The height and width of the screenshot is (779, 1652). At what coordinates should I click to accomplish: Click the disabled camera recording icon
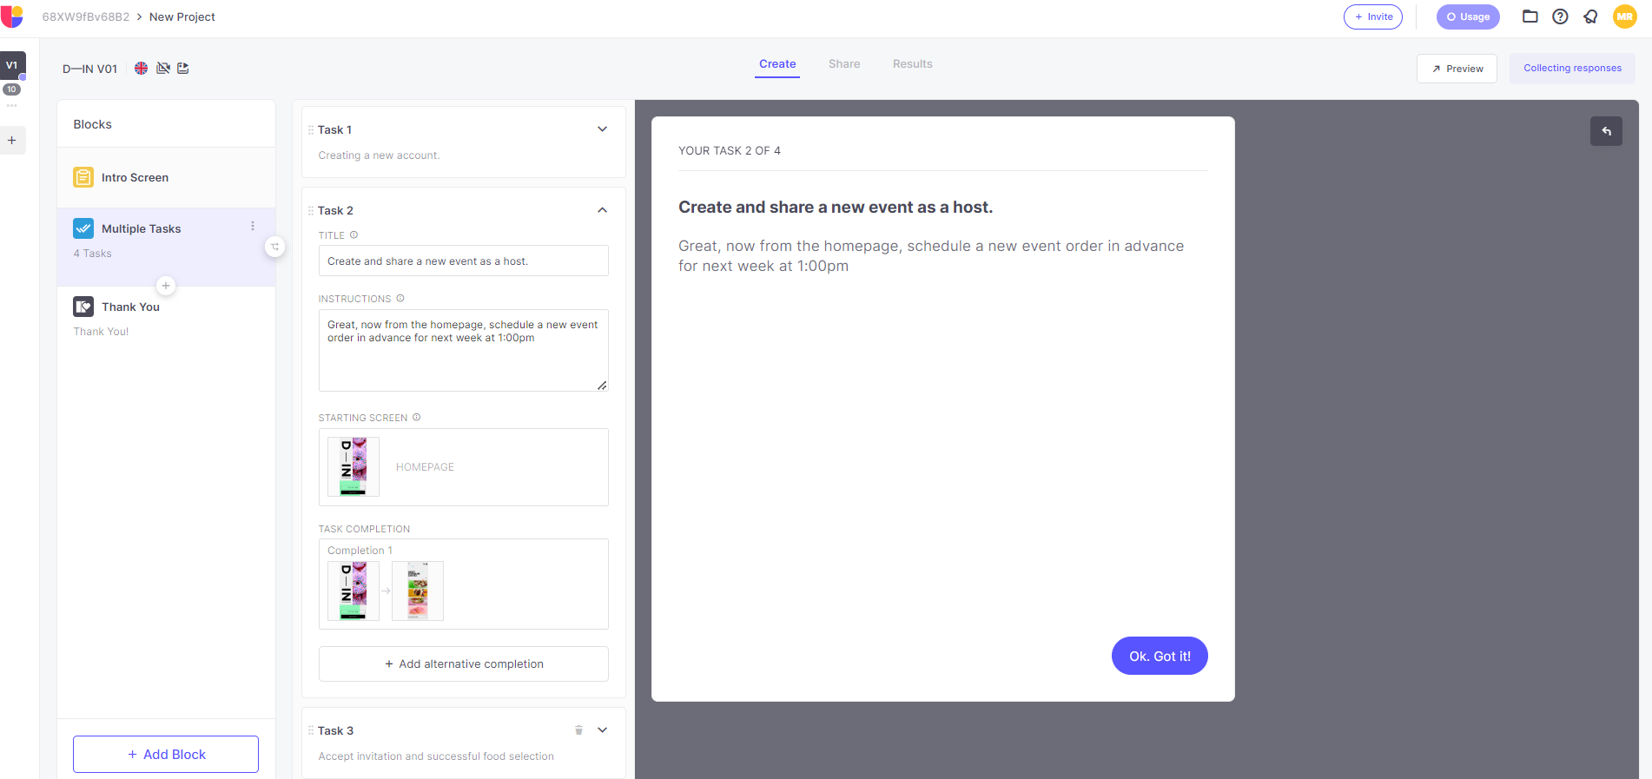(x=162, y=69)
